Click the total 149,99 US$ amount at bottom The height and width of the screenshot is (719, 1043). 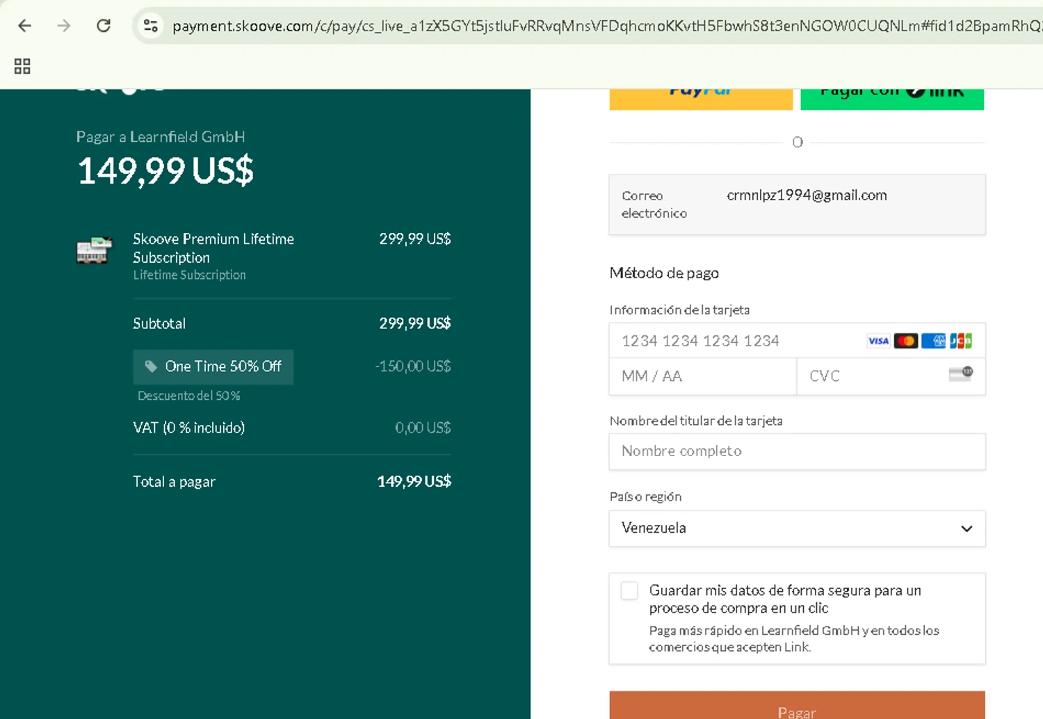pyautogui.click(x=414, y=481)
